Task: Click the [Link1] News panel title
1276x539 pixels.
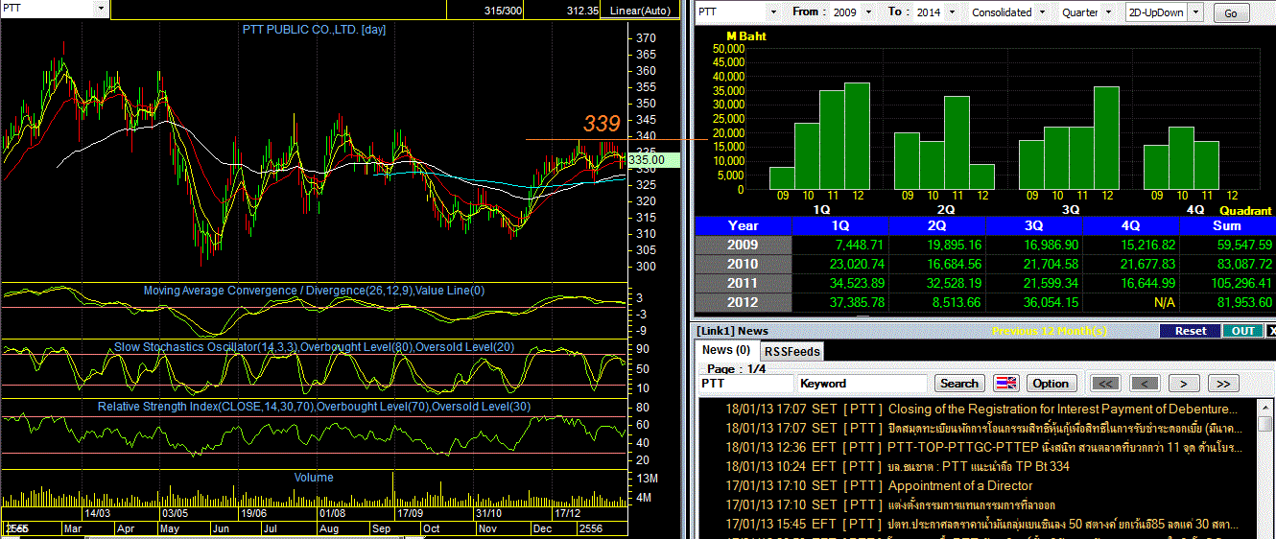Action: (733, 331)
